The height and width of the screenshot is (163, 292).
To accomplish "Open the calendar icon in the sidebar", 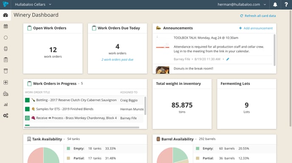I will pyautogui.click(x=6, y=26).
